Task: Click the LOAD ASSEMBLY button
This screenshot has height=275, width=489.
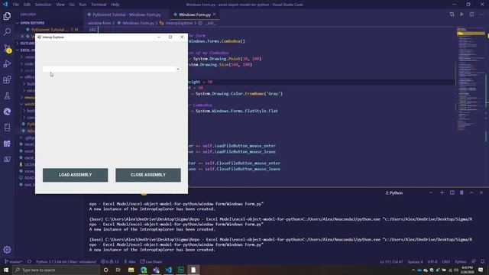Action: coord(75,175)
